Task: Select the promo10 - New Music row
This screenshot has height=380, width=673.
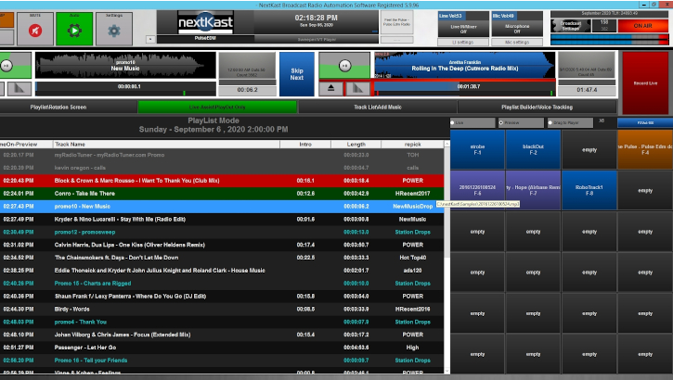Action: click(222, 207)
